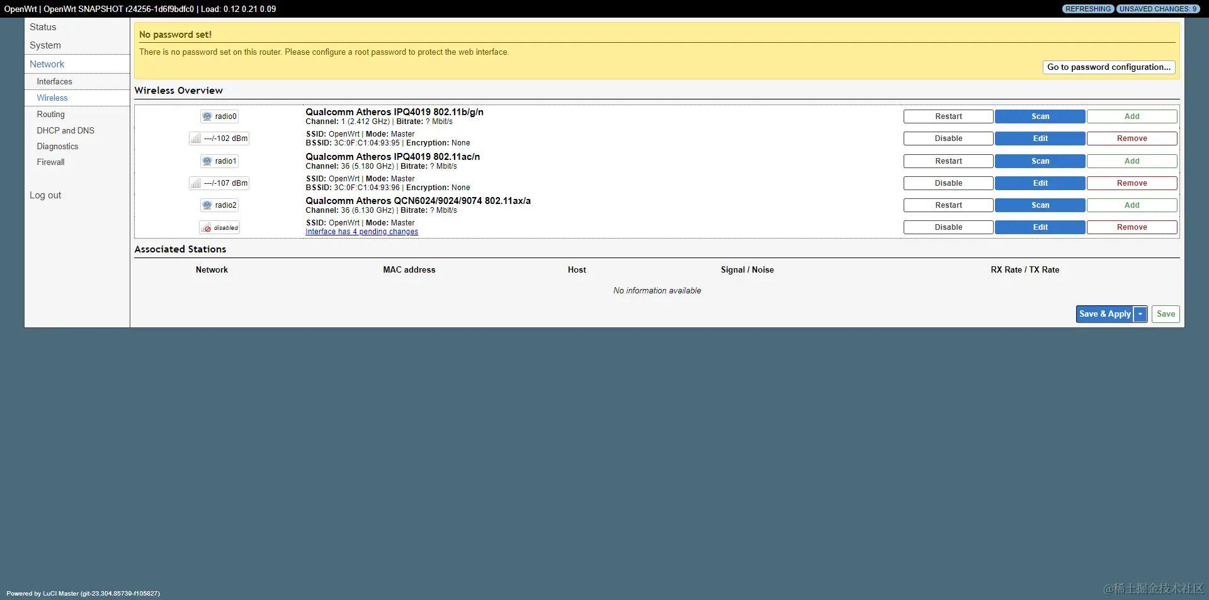The width and height of the screenshot is (1209, 600).
Task: Click the RX Rate / TX Rate header
Action: (x=1025, y=269)
